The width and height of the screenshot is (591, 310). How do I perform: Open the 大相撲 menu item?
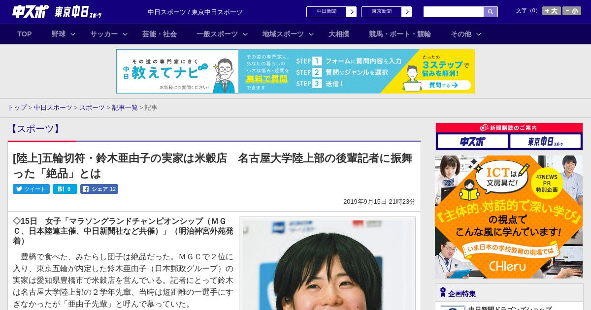[x=339, y=34]
